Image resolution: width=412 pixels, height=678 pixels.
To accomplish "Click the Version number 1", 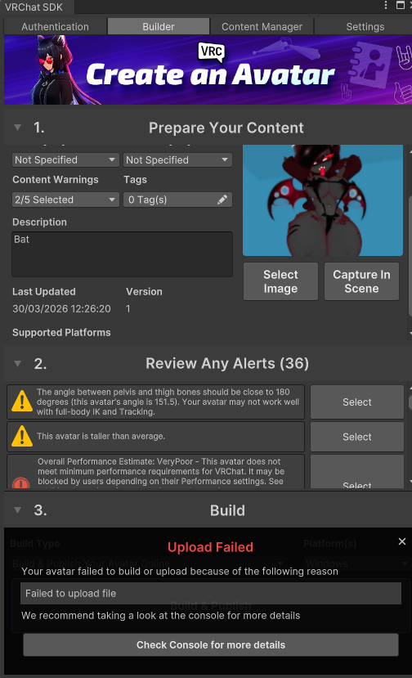I will 128,308.
